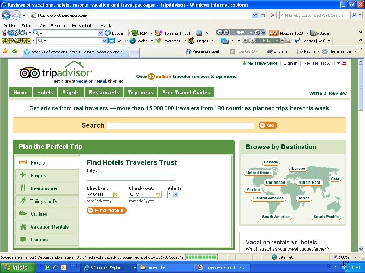The height and width of the screenshot is (273, 365).
Task: Click the Find hotels button
Action: point(106,210)
